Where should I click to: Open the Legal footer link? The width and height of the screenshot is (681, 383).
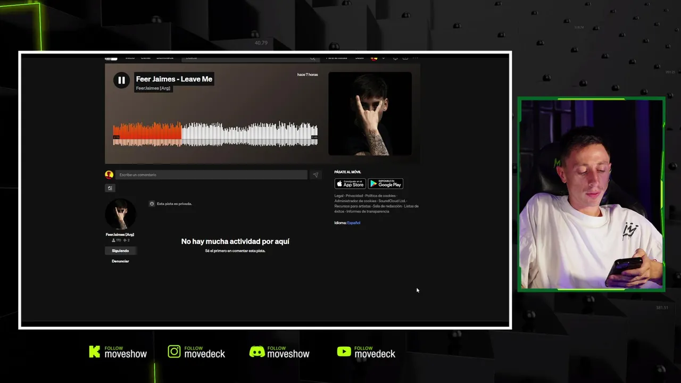(x=339, y=196)
